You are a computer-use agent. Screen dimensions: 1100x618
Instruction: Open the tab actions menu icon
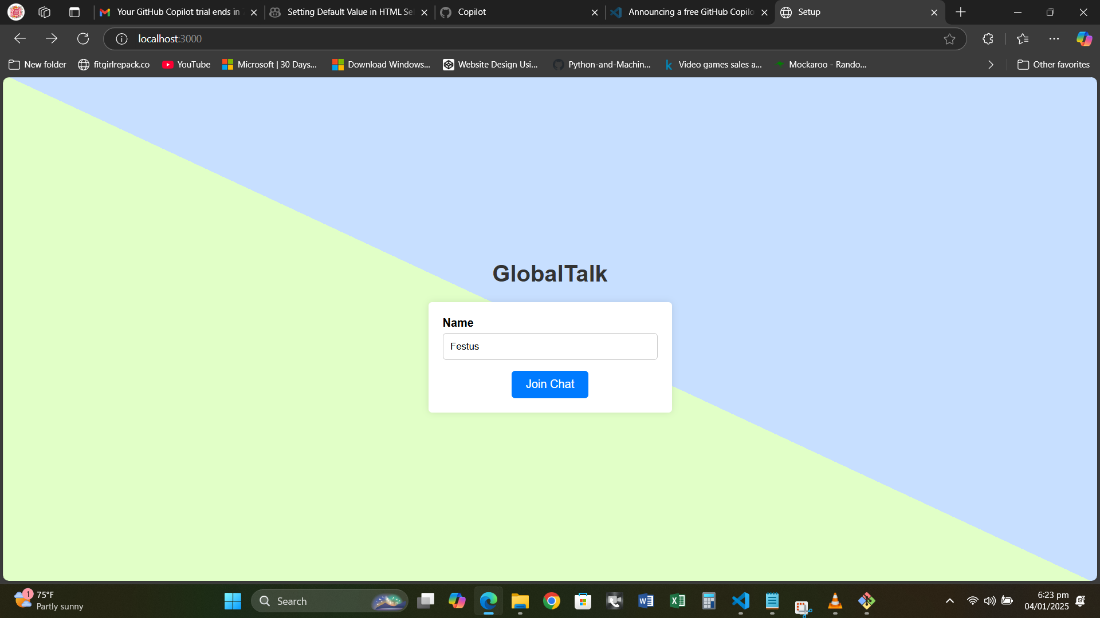pyautogui.click(x=74, y=12)
